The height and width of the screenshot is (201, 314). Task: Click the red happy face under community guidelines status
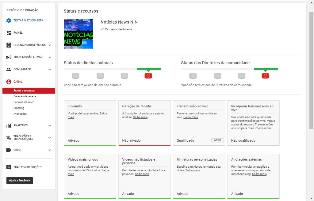[x=265, y=76]
